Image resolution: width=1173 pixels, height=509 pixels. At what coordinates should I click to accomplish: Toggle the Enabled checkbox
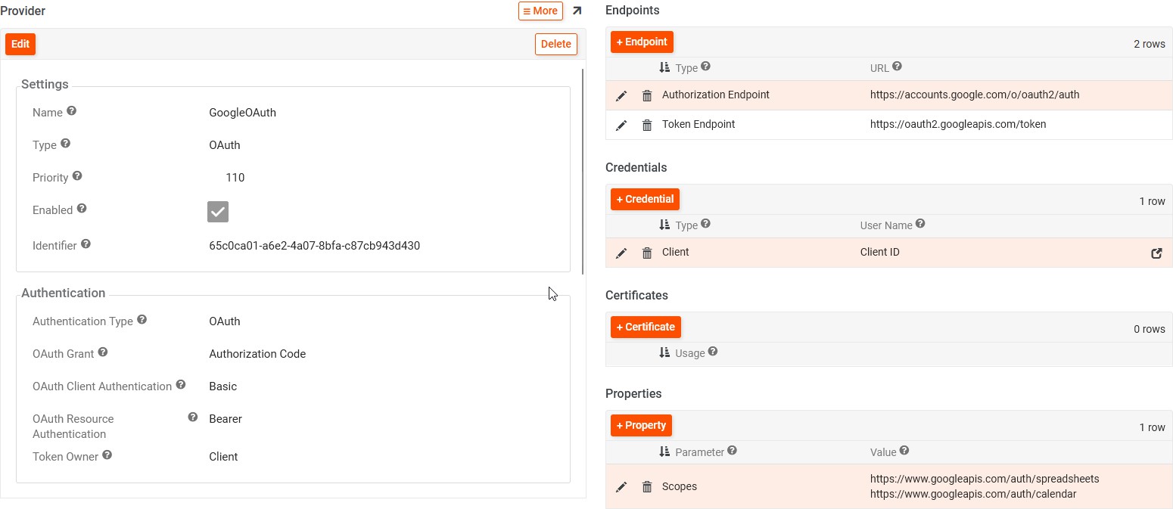tap(218, 212)
